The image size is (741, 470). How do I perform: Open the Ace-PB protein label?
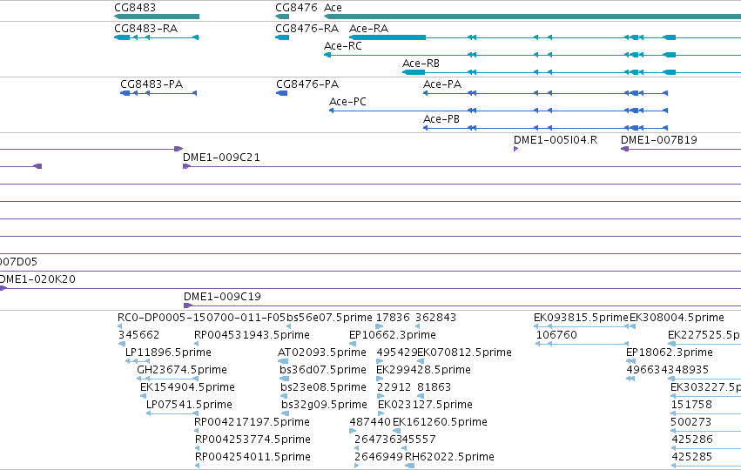tap(441, 119)
